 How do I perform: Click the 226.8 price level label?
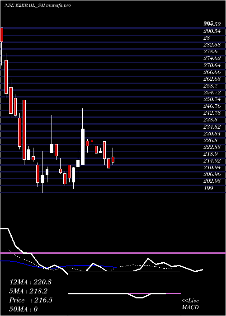coord(210,140)
